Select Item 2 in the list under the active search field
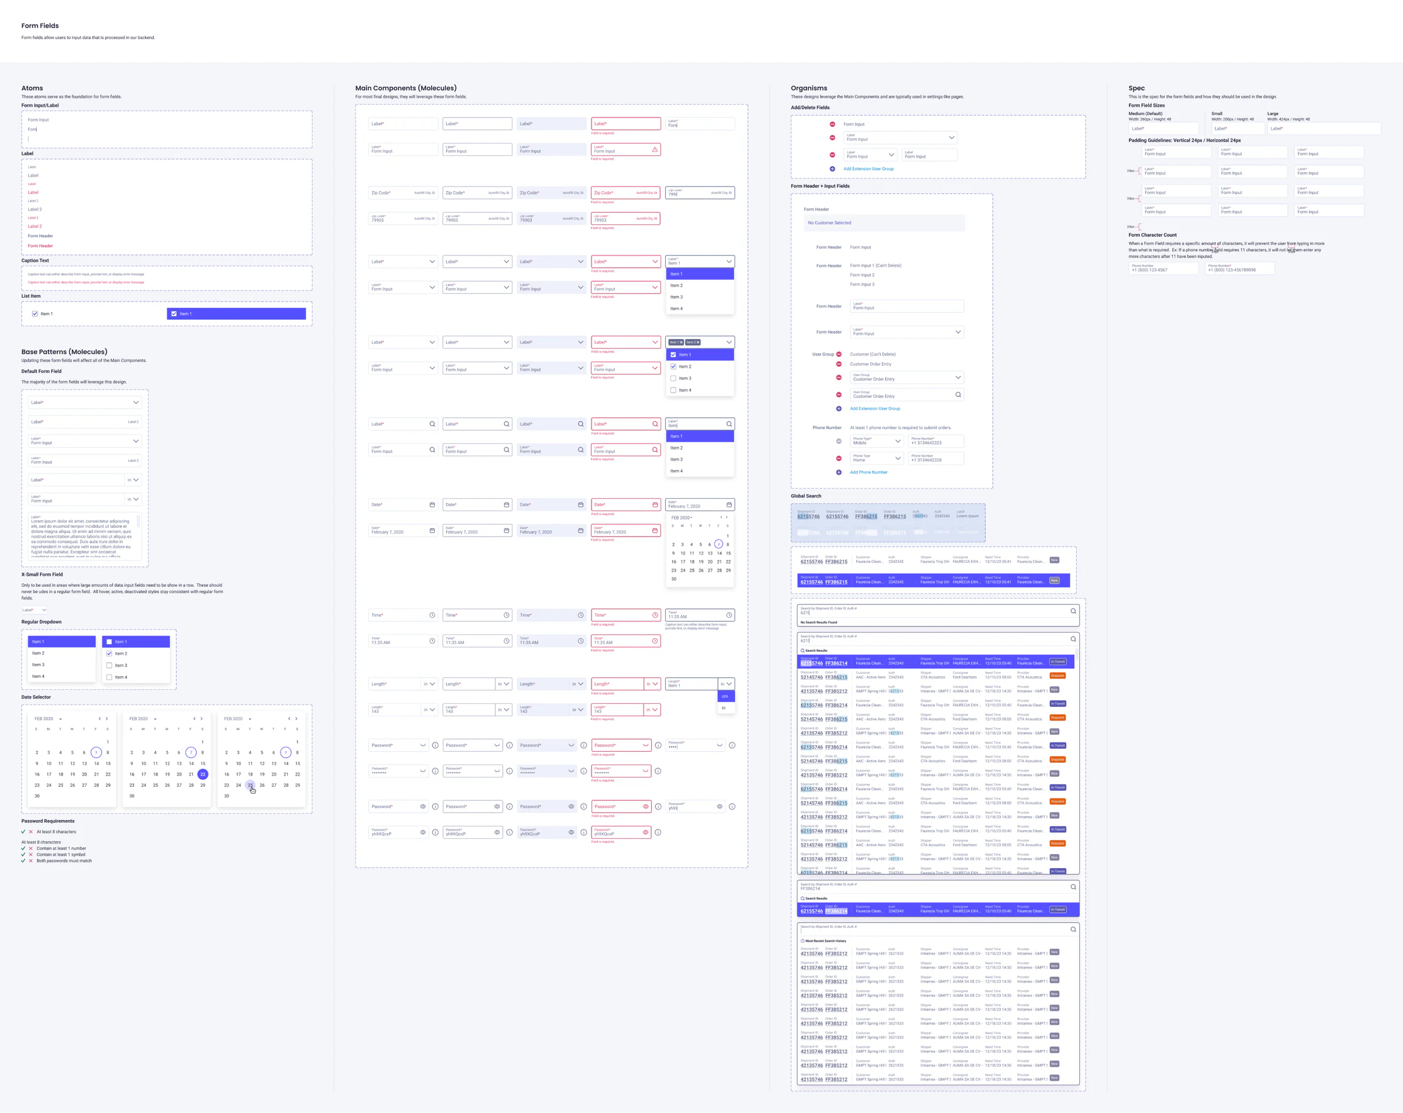 [x=700, y=448]
